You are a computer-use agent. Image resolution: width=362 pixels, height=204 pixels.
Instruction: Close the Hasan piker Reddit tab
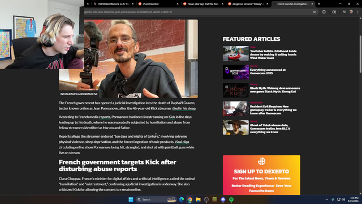point(222,4)
